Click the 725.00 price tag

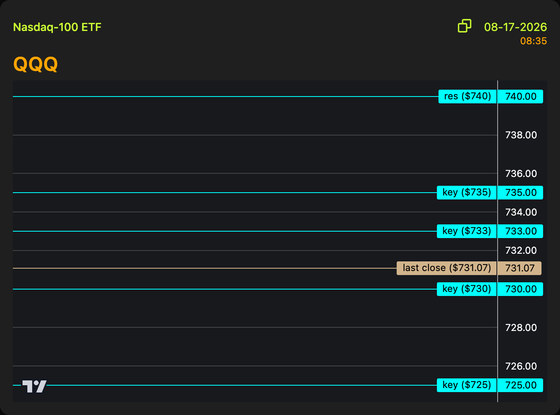pos(521,385)
